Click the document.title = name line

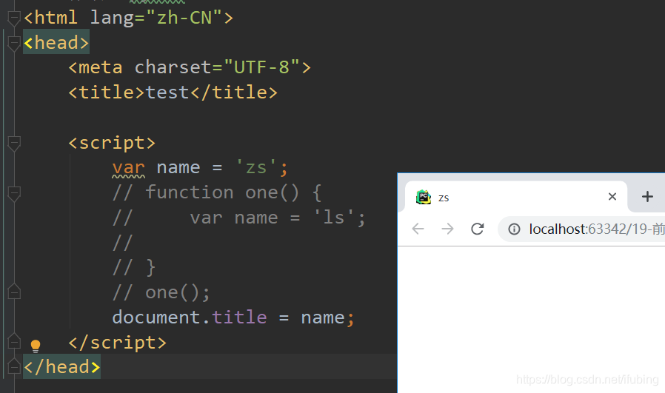[233, 318]
